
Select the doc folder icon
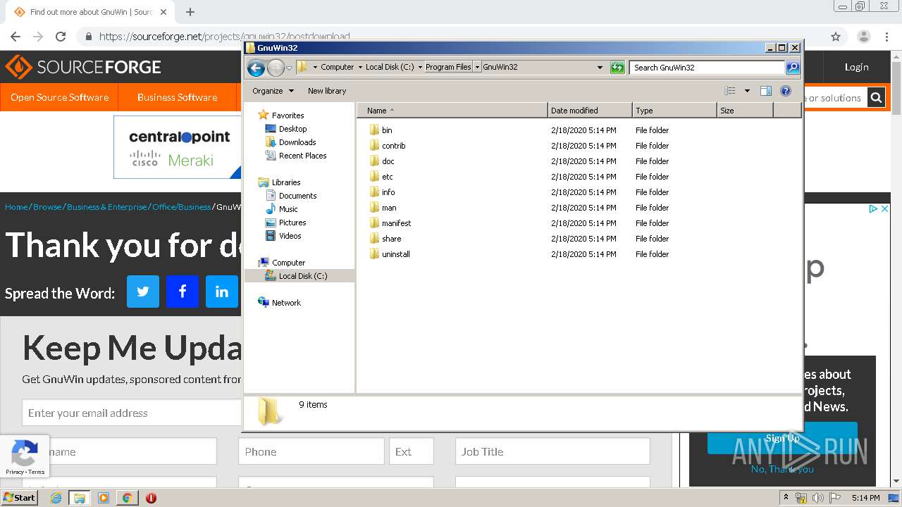point(374,161)
